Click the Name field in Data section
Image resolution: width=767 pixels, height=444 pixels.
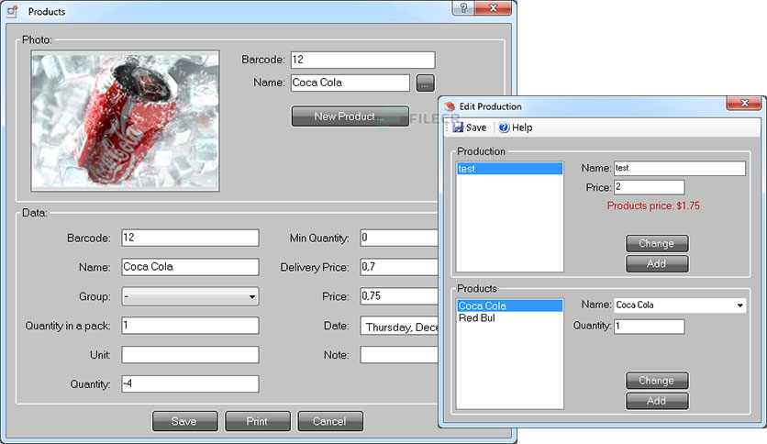[190, 267]
